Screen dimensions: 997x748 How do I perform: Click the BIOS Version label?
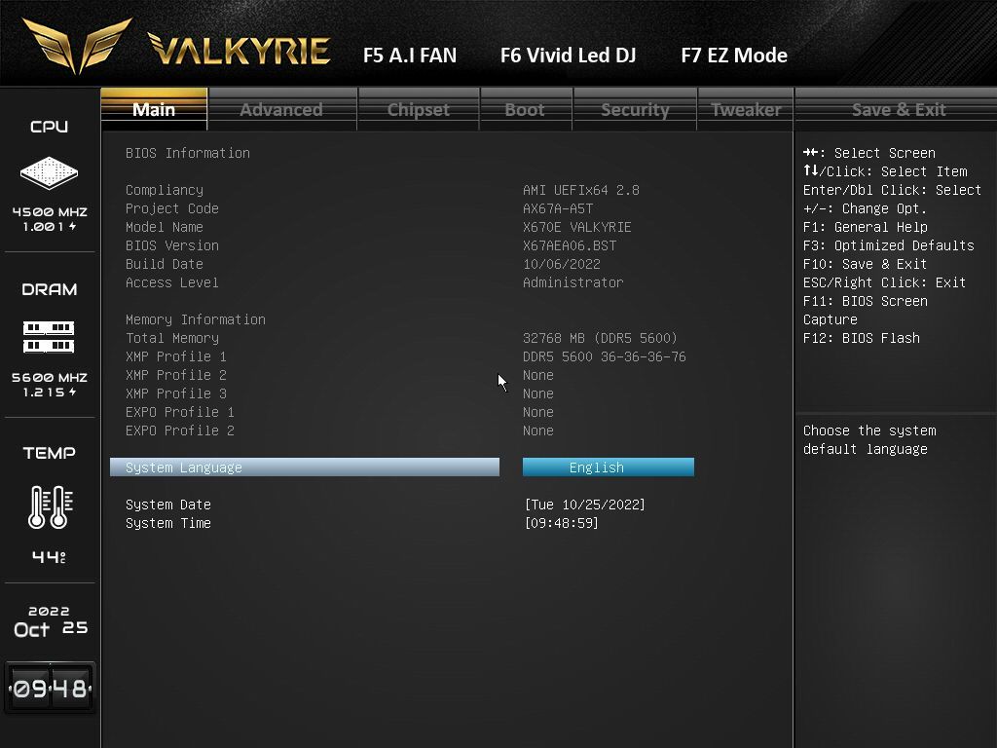171,244
